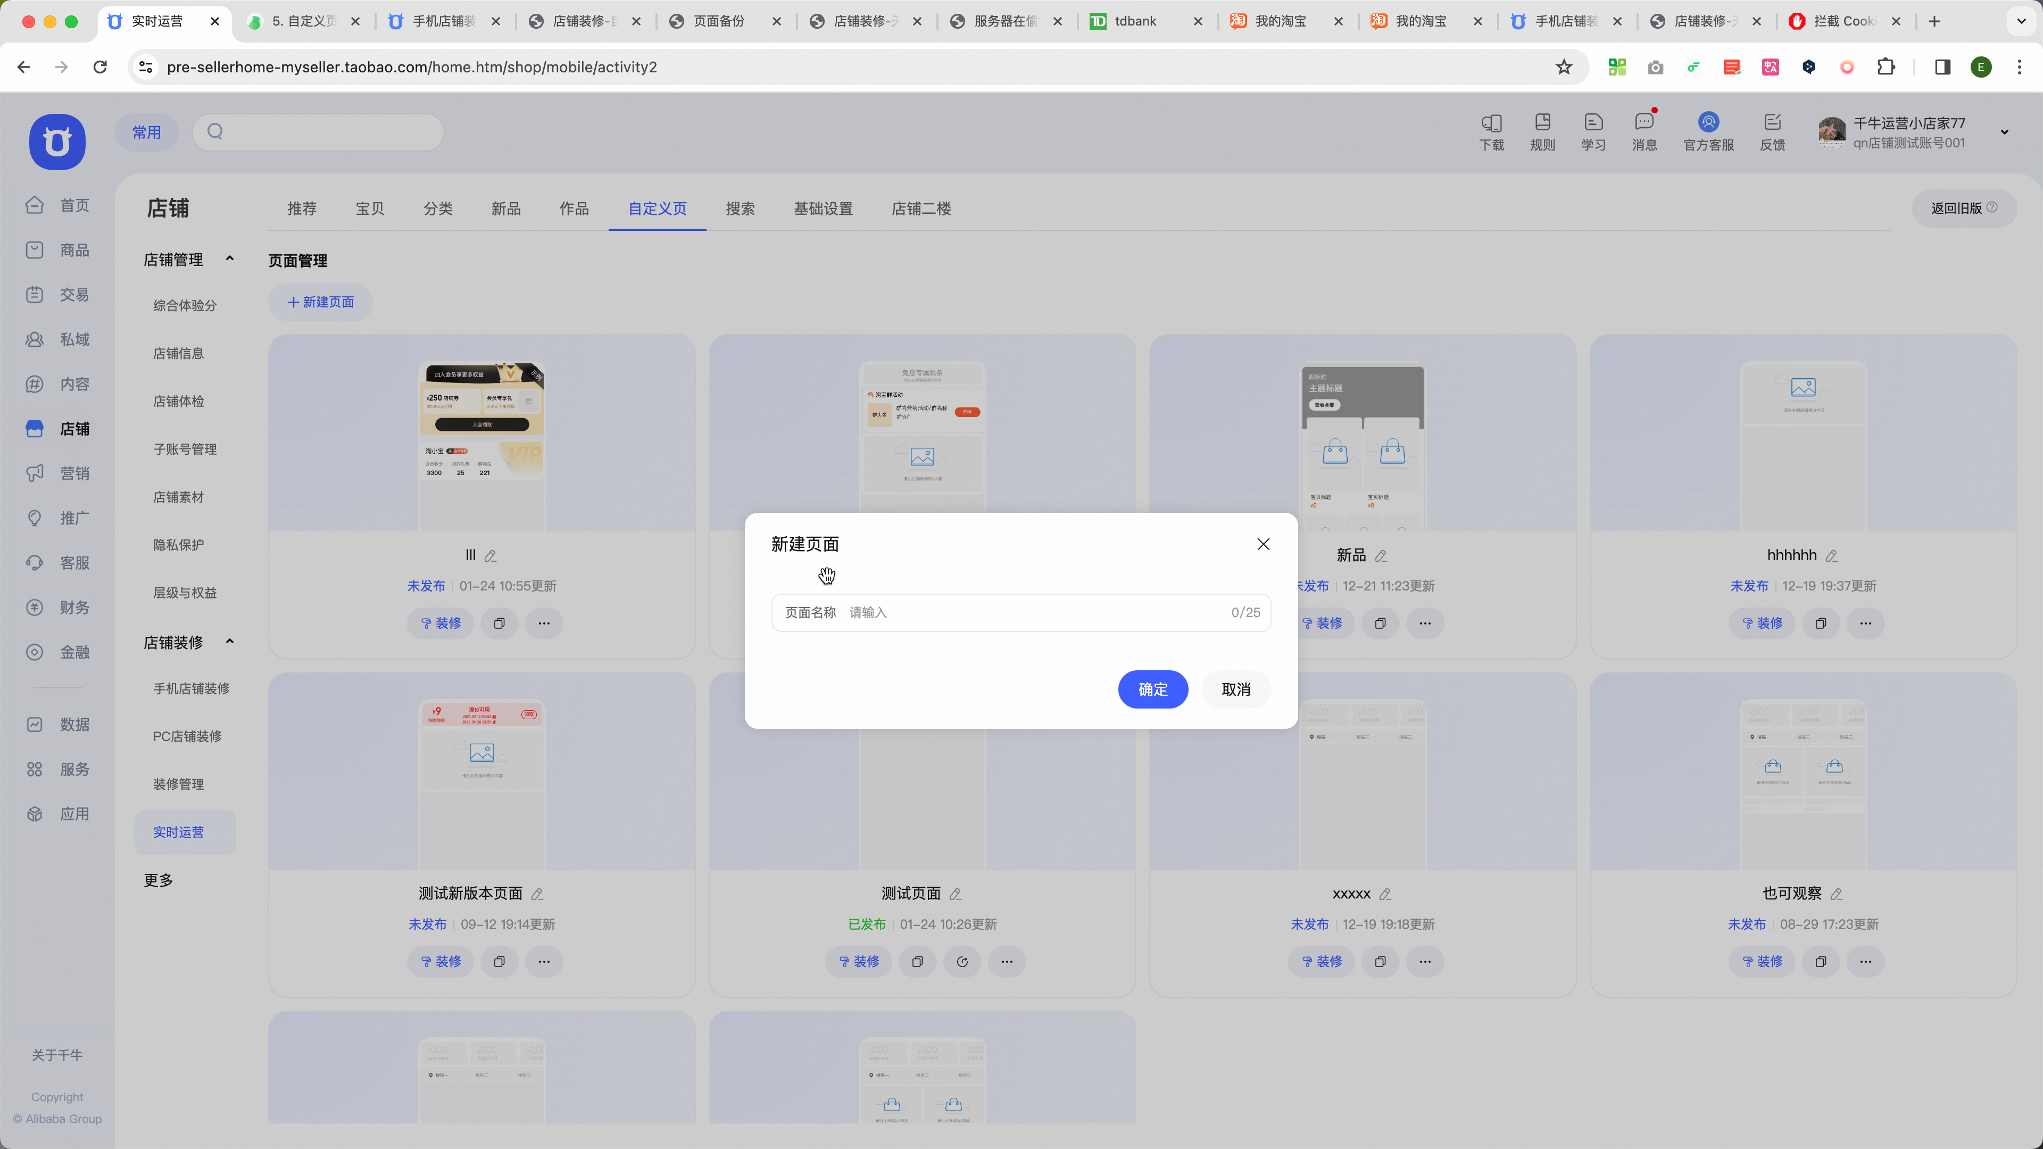Switch to the 分类 tab

click(438, 209)
